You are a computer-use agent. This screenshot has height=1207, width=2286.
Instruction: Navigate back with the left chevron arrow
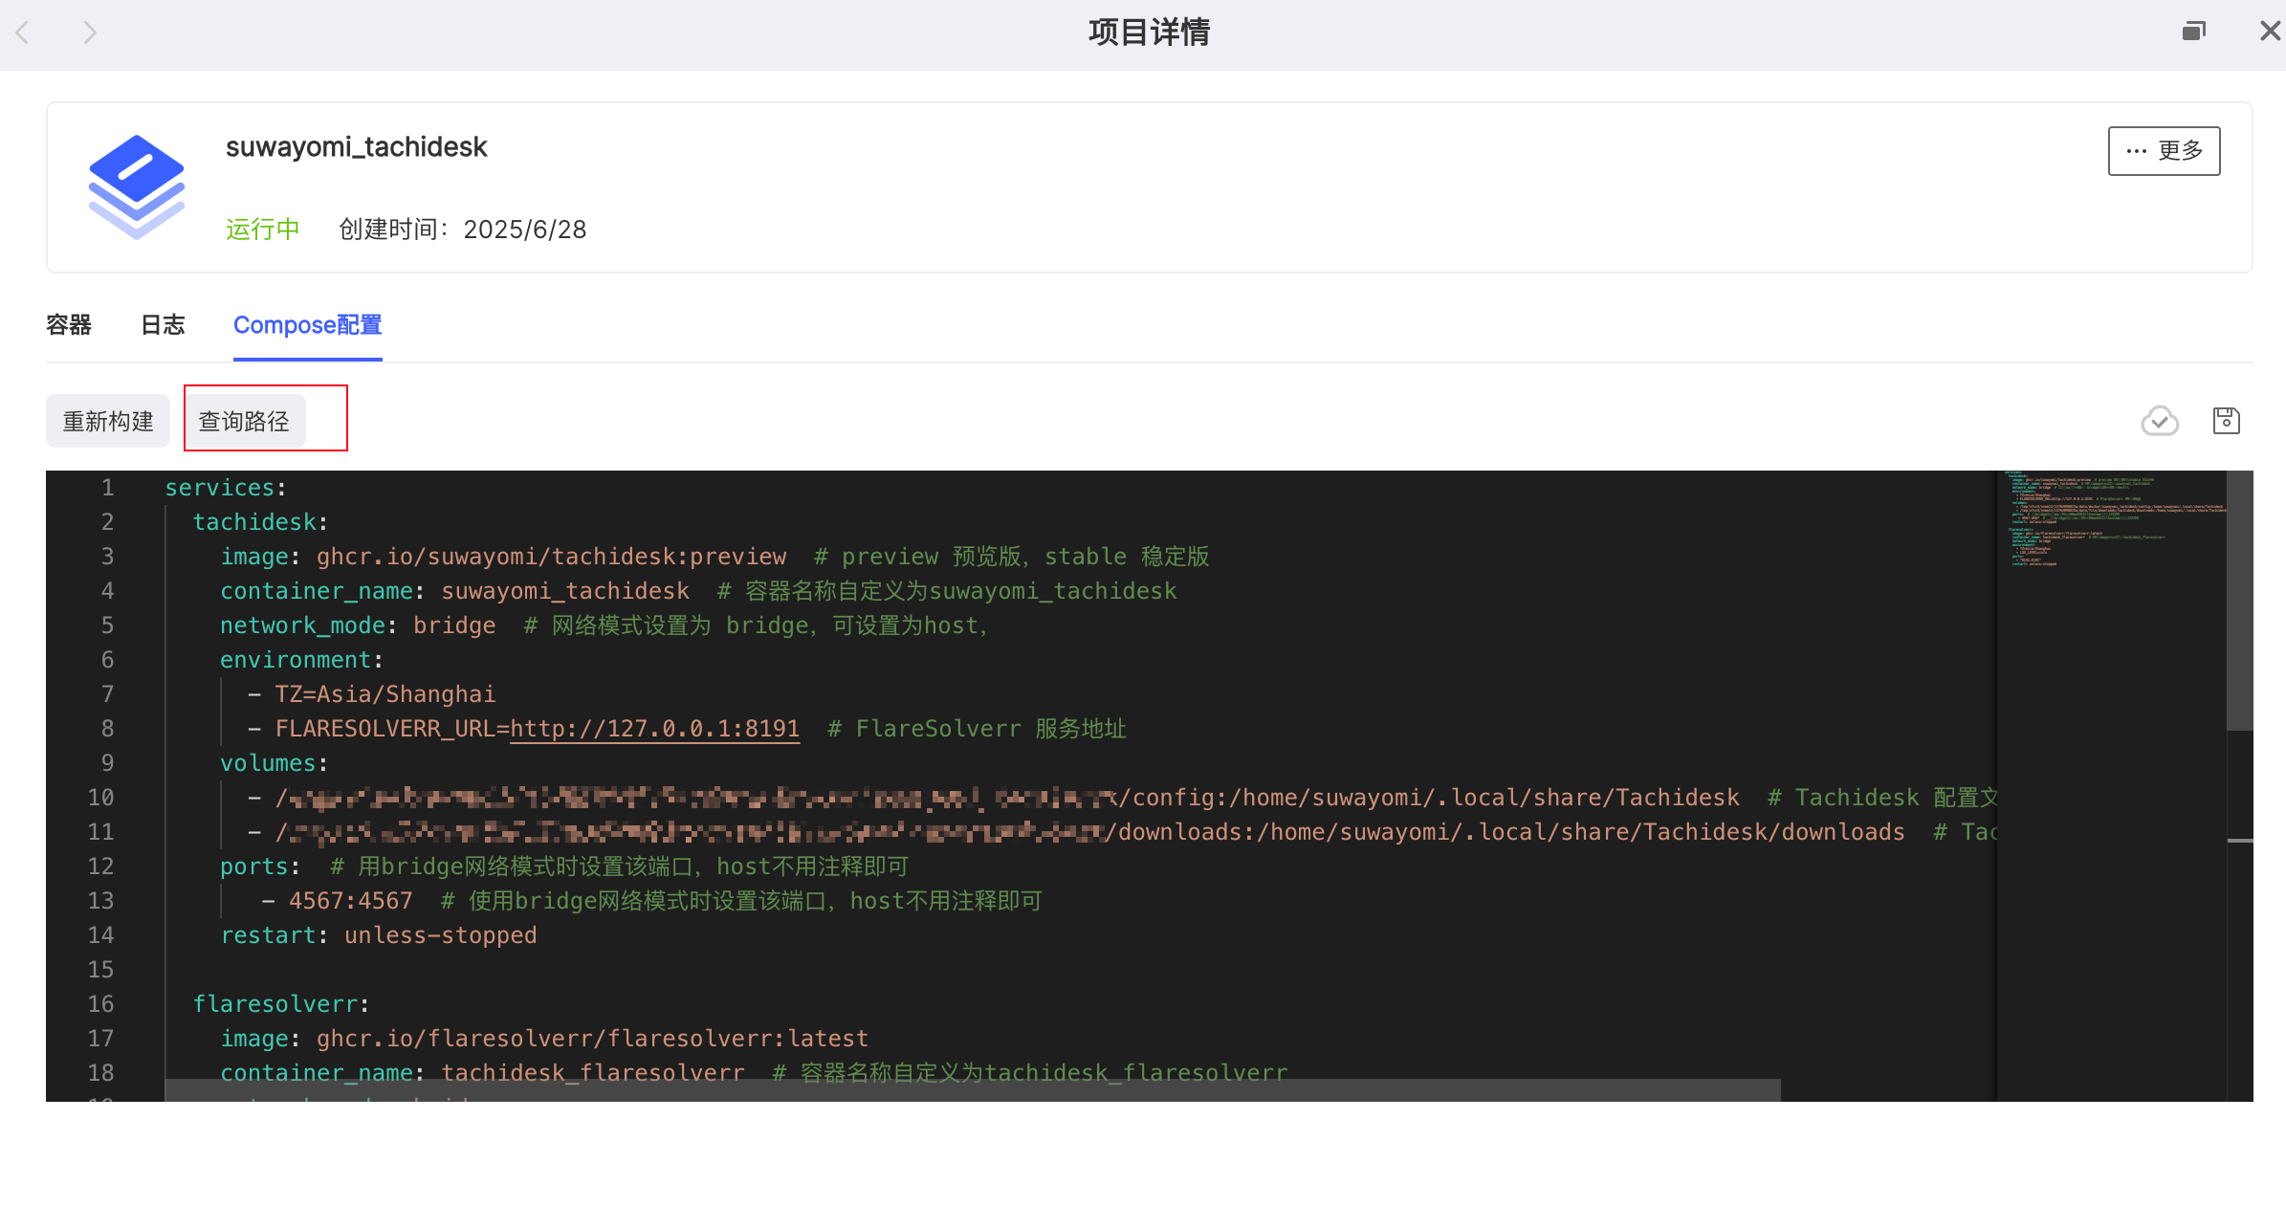(x=24, y=32)
